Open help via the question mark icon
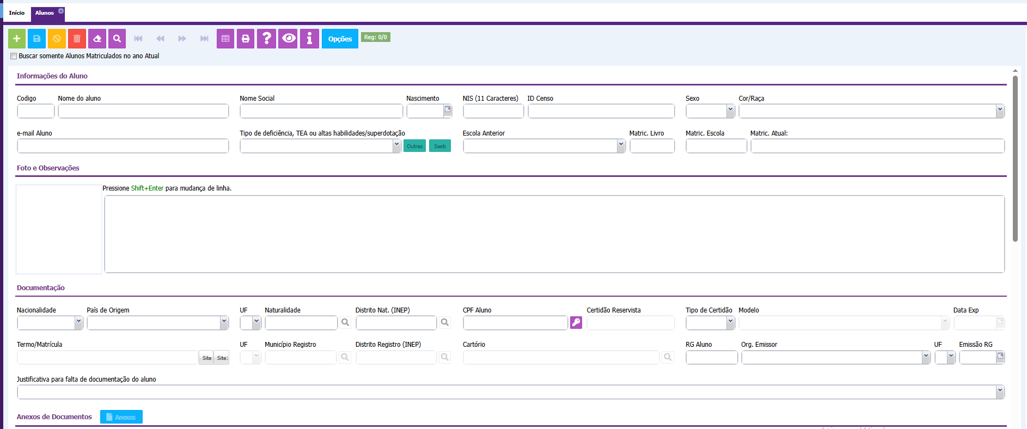Screen dimensions: 1027x429 [266, 39]
